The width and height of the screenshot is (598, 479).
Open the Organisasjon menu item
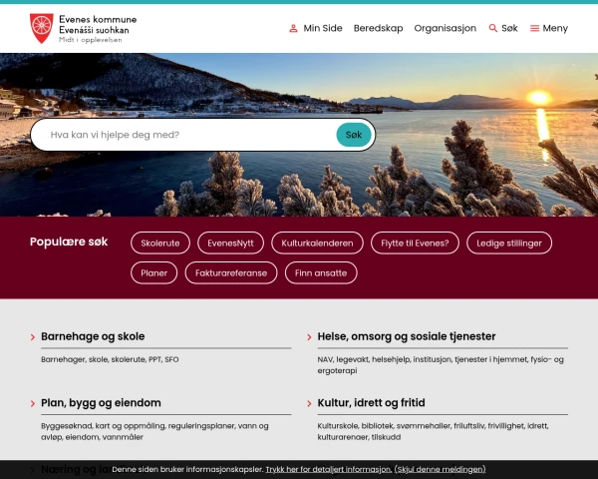click(446, 28)
